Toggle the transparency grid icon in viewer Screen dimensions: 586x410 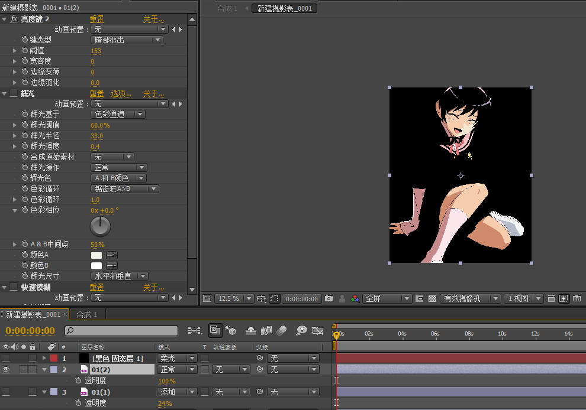pyautogui.click(x=433, y=299)
